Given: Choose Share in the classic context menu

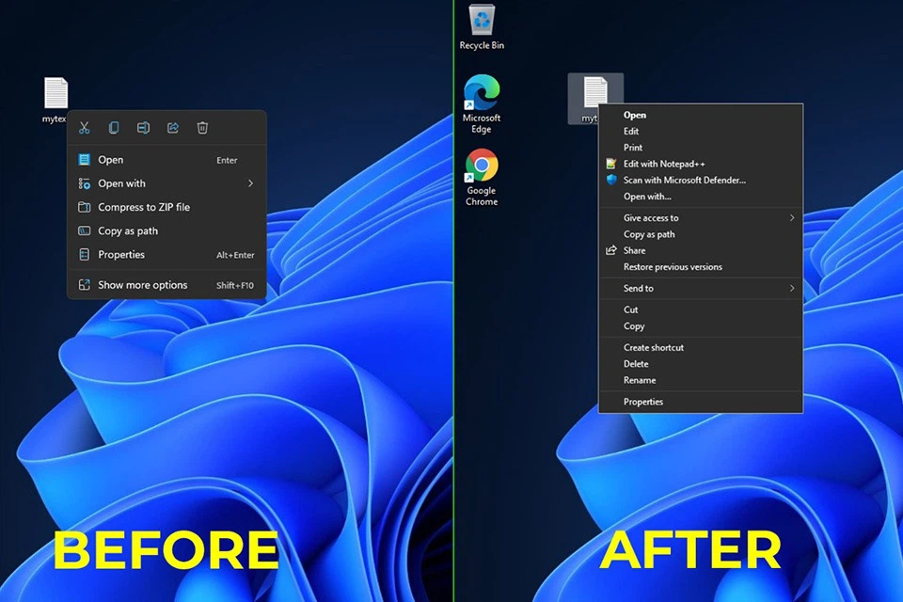Looking at the screenshot, I should (x=701, y=250).
